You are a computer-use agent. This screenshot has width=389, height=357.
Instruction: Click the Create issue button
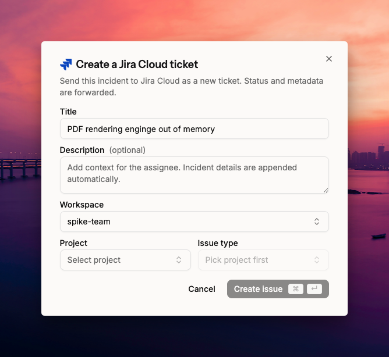[278, 289]
